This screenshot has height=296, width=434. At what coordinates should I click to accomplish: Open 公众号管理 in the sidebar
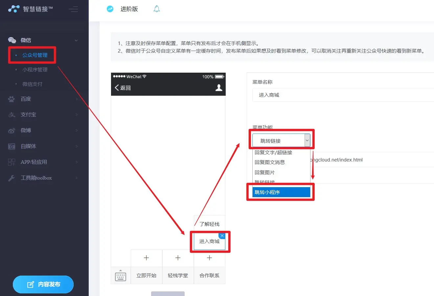pos(35,55)
